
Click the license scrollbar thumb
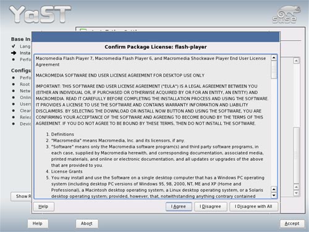pos(274,70)
